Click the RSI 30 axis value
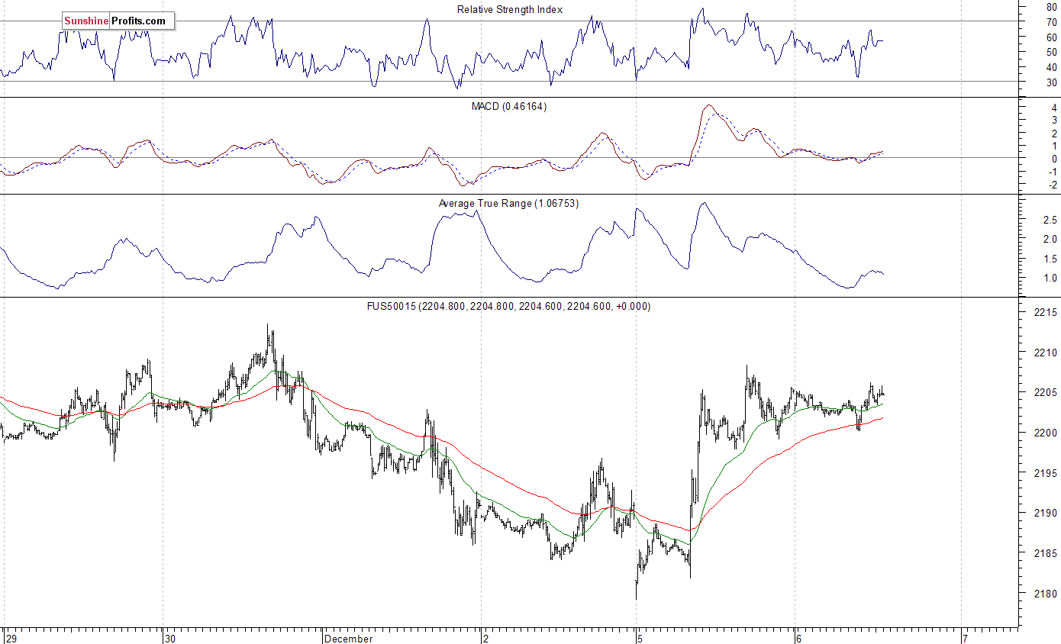Image resolution: width=1061 pixels, height=644 pixels. 1051,82
